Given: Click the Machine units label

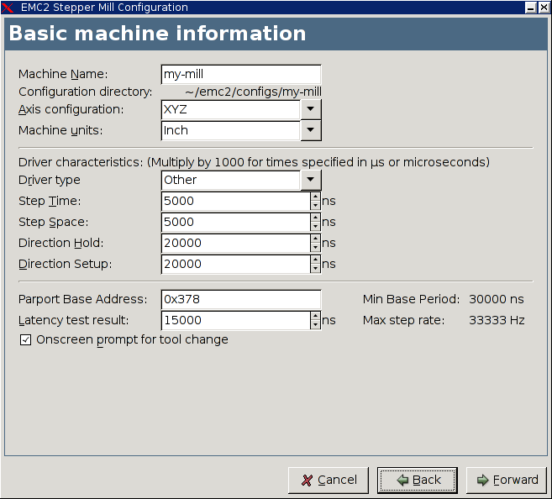Looking at the screenshot, I should [60, 130].
